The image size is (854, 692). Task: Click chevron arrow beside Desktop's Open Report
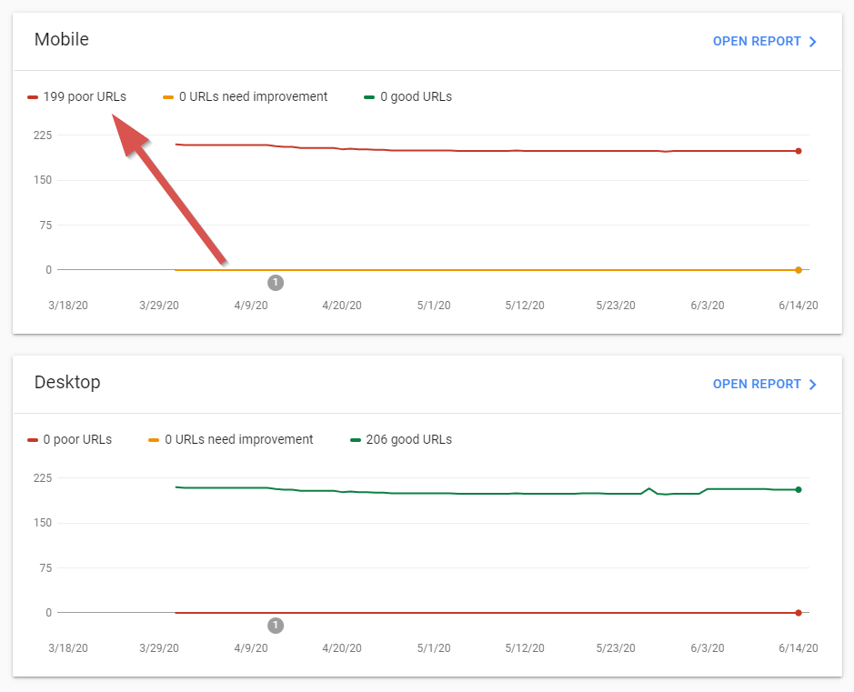click(x=813, y=385)
